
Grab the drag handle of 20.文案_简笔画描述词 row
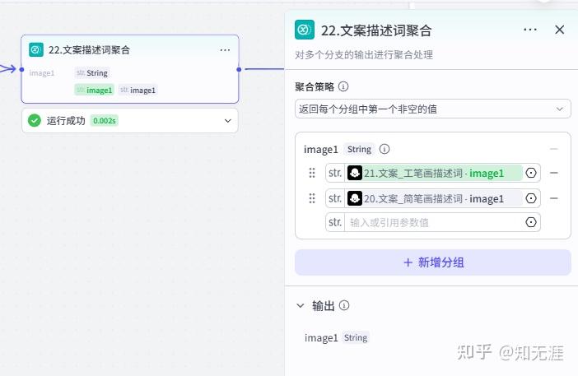point(312,198)
